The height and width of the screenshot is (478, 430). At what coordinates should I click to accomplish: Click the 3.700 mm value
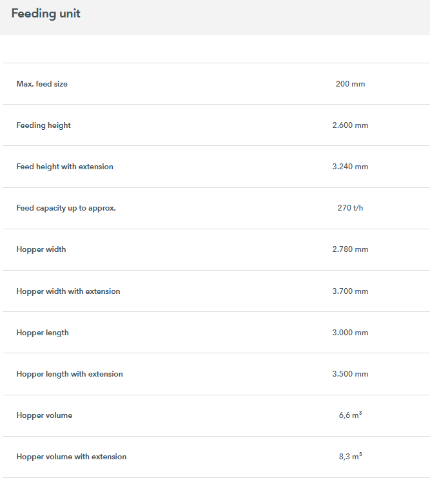tap(350, 291)
